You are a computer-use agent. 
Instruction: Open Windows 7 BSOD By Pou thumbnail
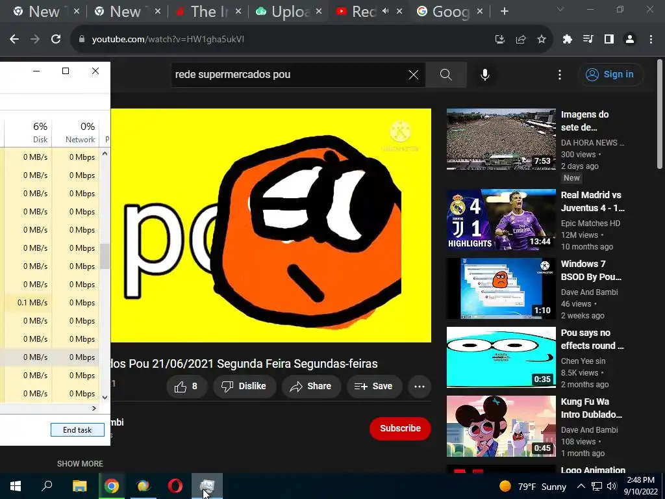[501, 288]
